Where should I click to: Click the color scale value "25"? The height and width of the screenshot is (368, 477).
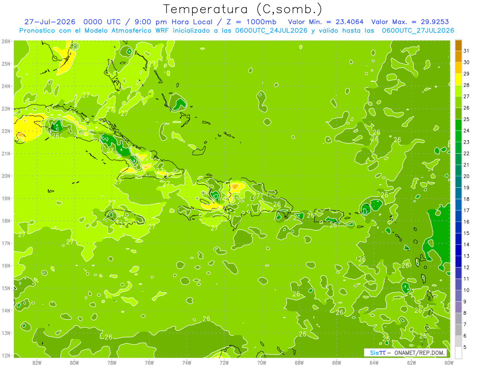coord(467,119)
